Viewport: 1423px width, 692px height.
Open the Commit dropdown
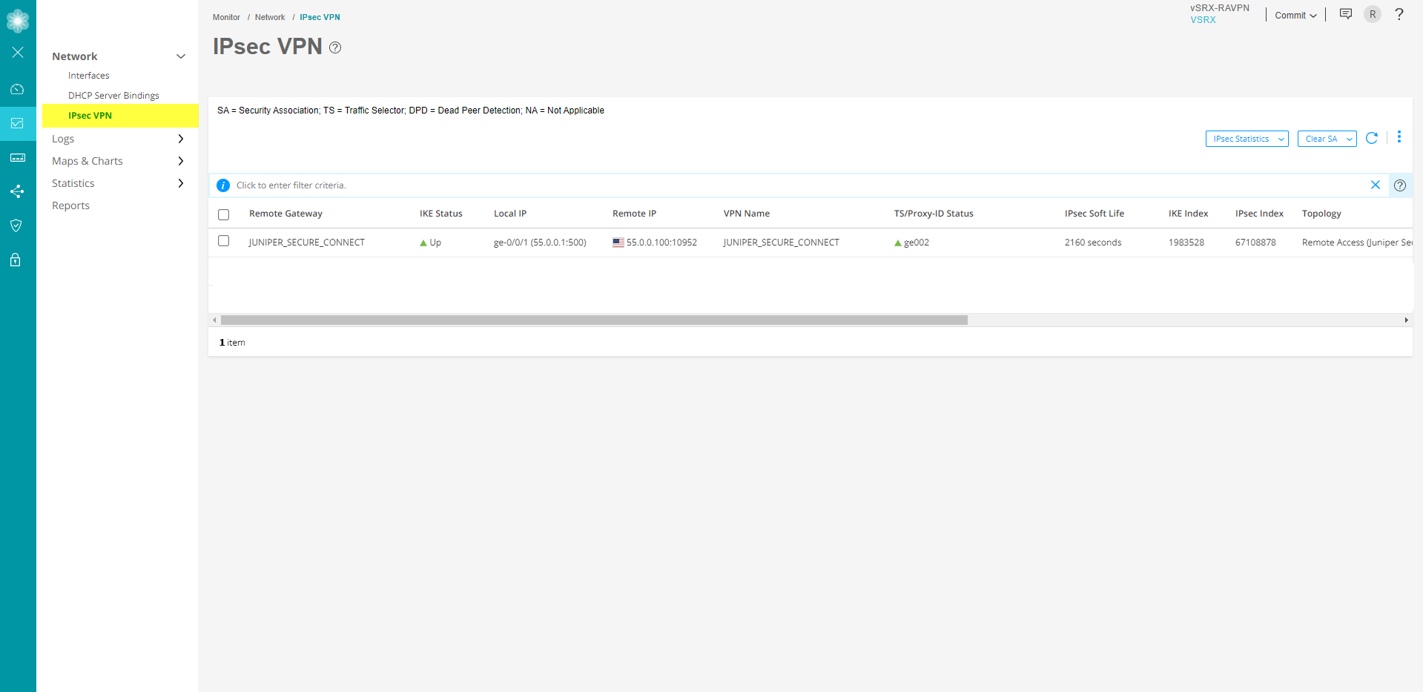point(1295,15)
